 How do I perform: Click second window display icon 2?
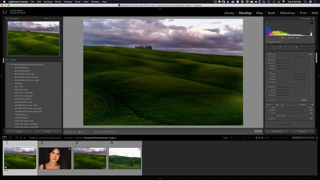point(10,138)
